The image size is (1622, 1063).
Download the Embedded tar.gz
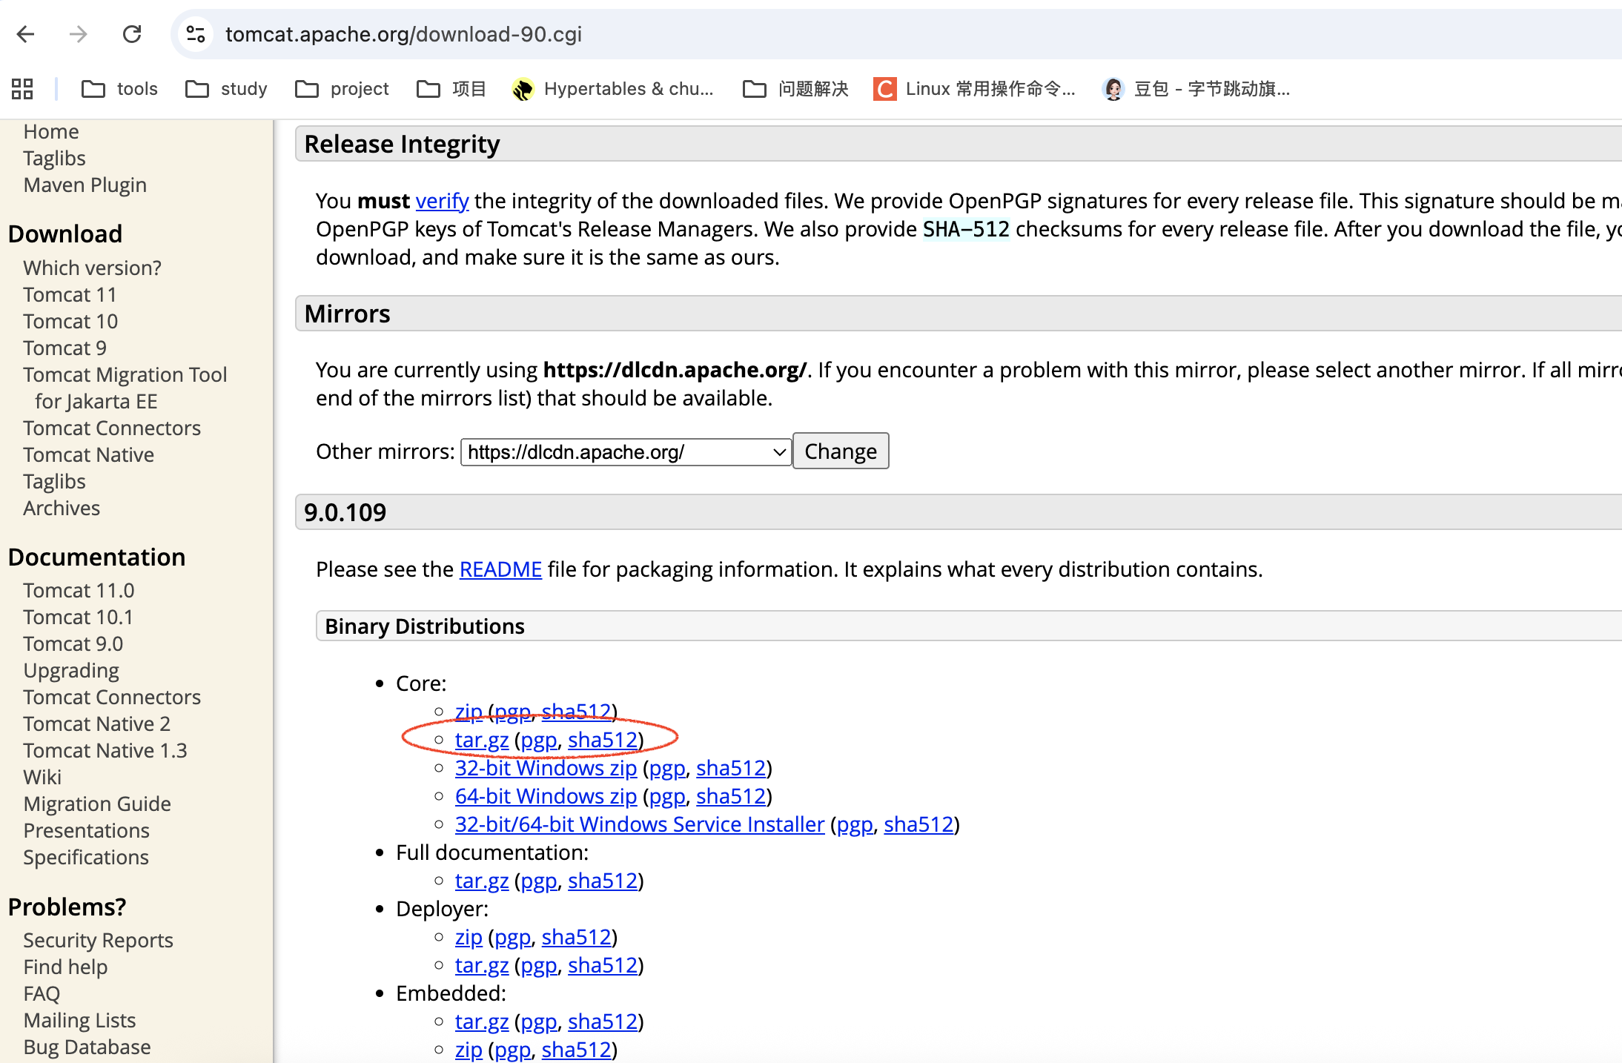[482, 1021]
